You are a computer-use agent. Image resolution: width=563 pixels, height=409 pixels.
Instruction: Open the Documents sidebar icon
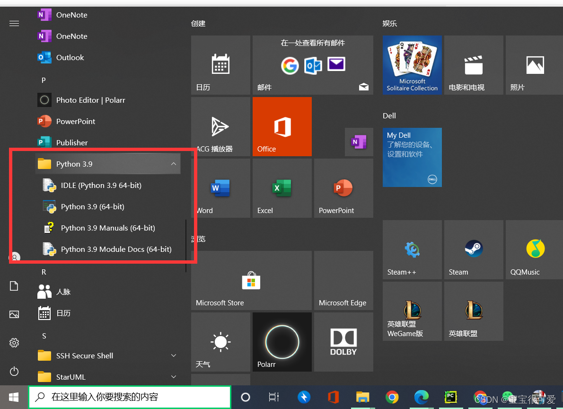click(x=14, y=286)
